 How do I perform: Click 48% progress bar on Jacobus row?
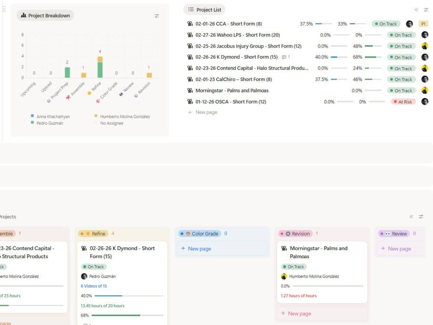pyautogui.click(x=373, y=46)
